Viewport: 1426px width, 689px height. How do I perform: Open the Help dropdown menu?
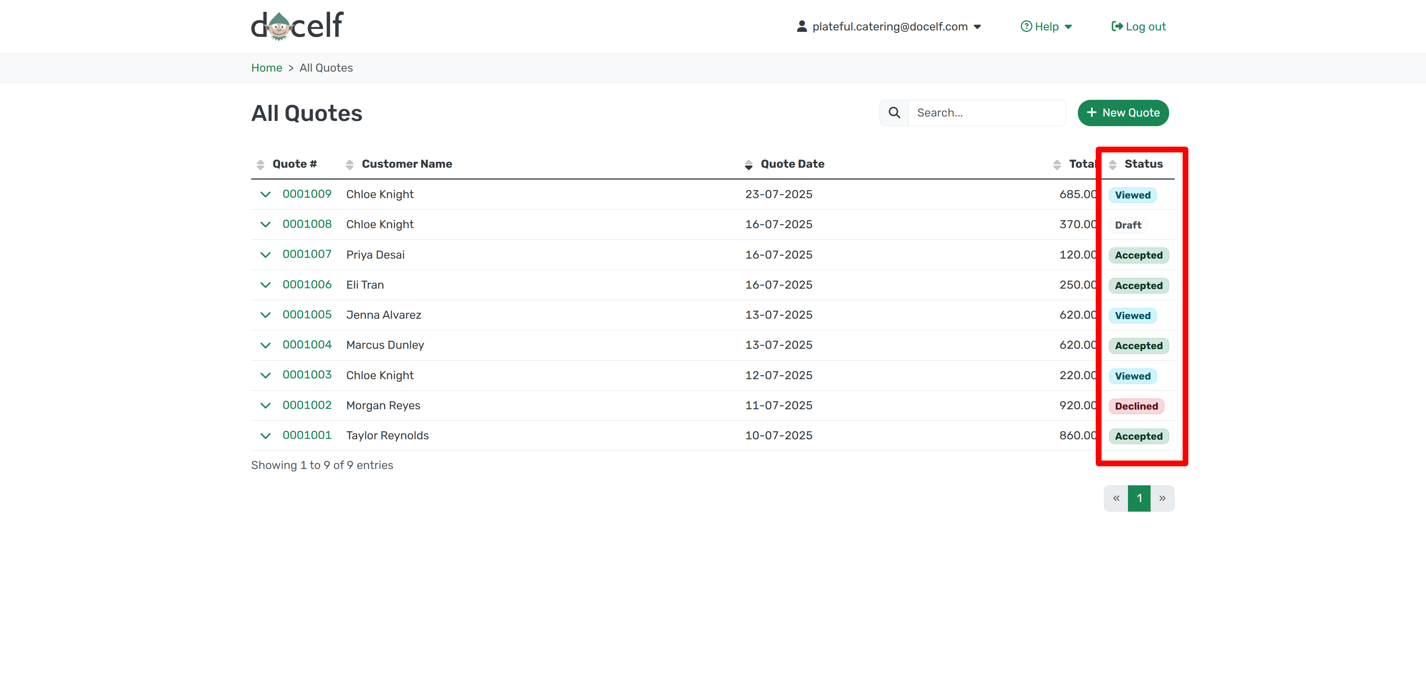pos(1046,27)
